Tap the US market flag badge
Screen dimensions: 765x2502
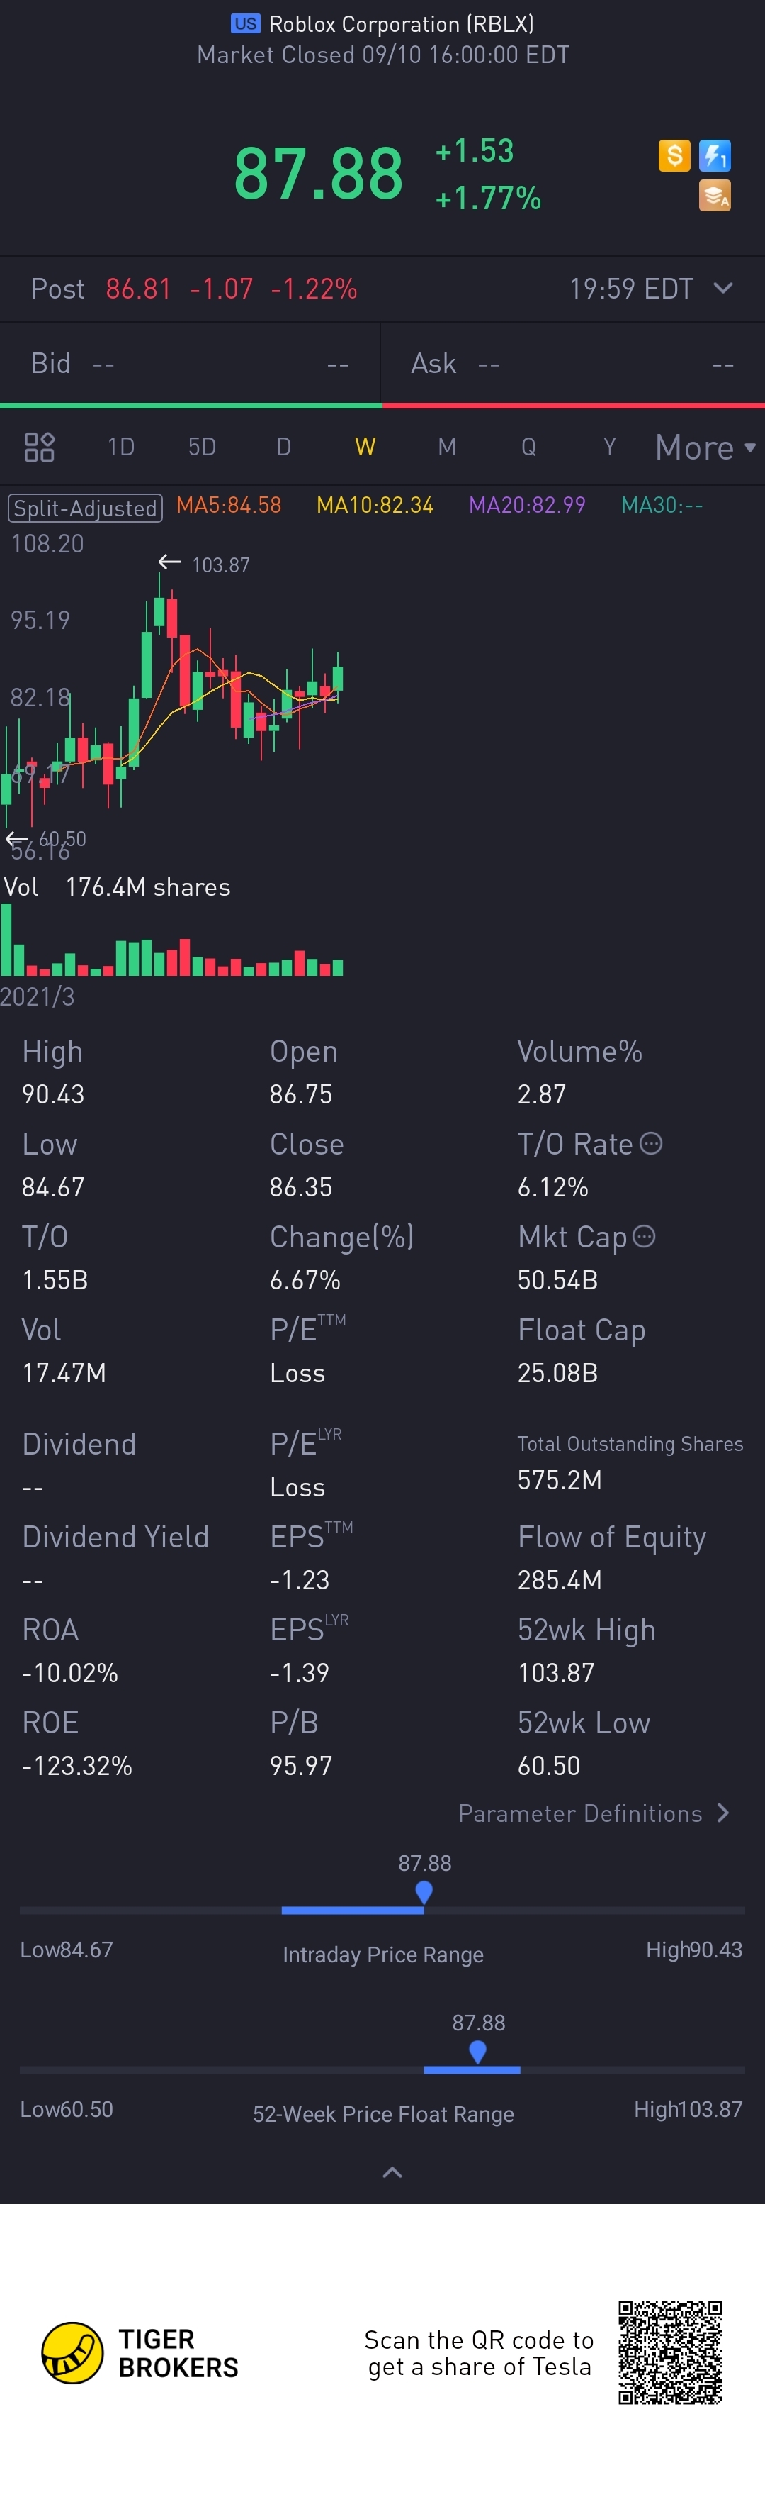pyautogui.click(x=245, y=24)
